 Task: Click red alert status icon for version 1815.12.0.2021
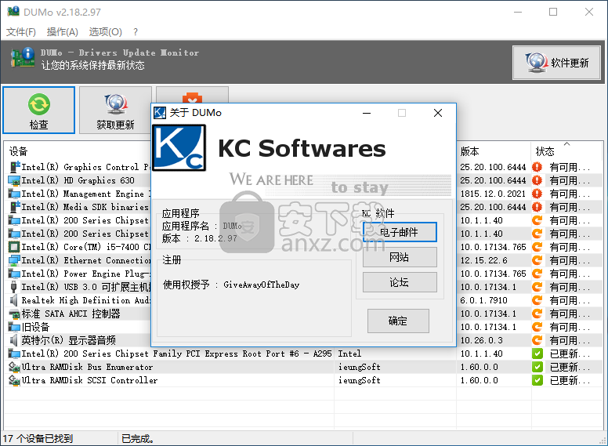point(537,194)
